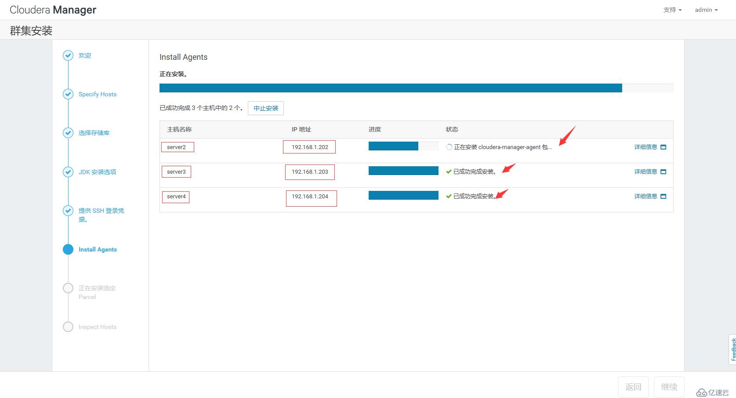Image resolution: width=736 pixels, height=398 pixels.
Task: Click the 状态 column header
Action: [452, 129]
